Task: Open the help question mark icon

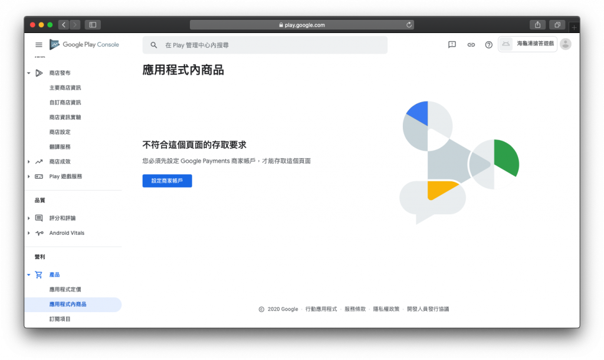Action: pyautogui.click(x=488, y=45)
